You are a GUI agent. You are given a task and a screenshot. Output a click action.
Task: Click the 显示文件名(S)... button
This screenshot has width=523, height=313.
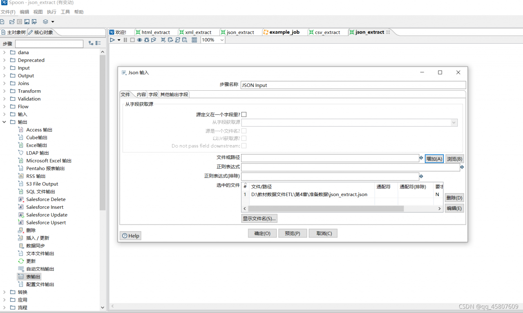click(x=259, y=219)
